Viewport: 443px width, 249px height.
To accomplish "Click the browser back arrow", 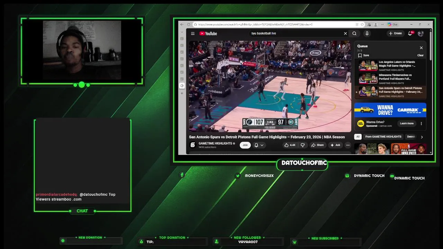I will point(182,25).
